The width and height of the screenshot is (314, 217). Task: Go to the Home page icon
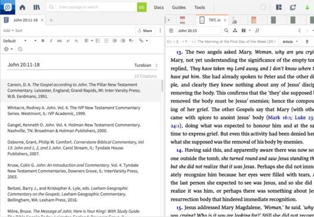pos(23,7)
